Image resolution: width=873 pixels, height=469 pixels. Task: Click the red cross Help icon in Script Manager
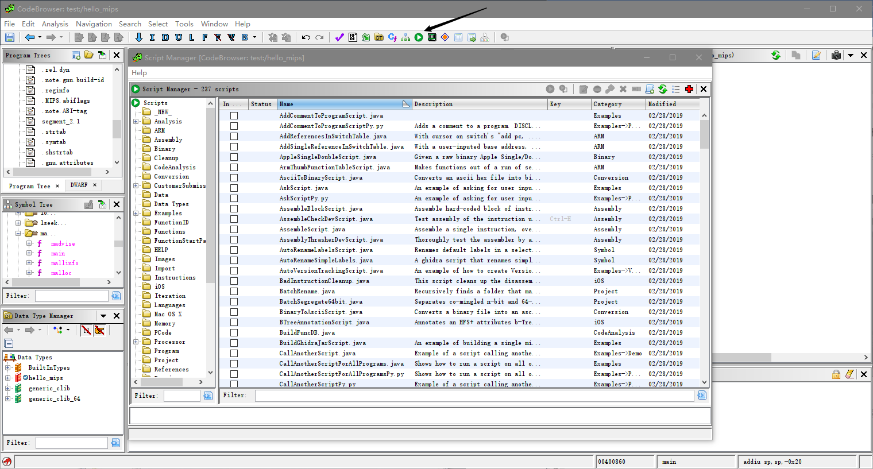[689, 89]
